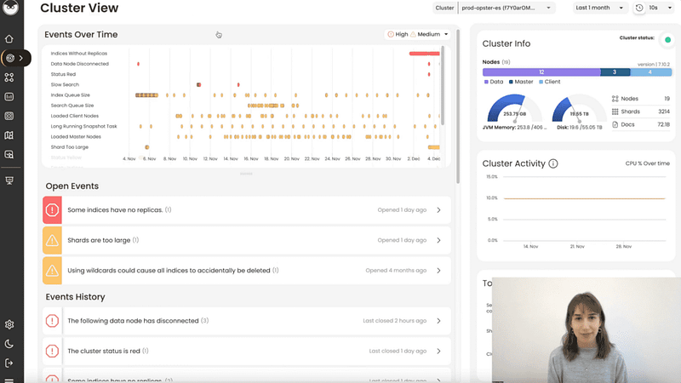Screen dimensions: 681x383
Task: Expand chevron on data node disconnected row
Action: pos(438,321)
